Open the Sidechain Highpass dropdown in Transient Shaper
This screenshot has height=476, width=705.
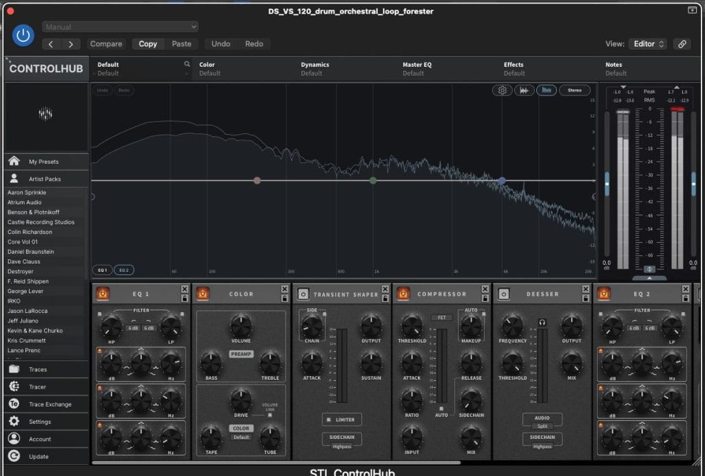point(341,446)
